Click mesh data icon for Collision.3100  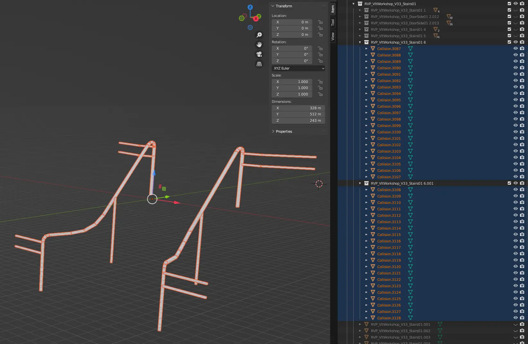pyautogui.click(x=410, y=132)
